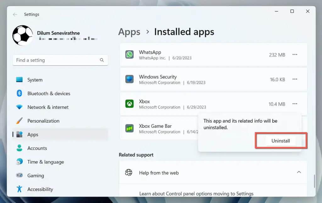This screenshot has height=203, width=322.
Task: Select Network & internet in sidebar
Action: tap(48, 107)
